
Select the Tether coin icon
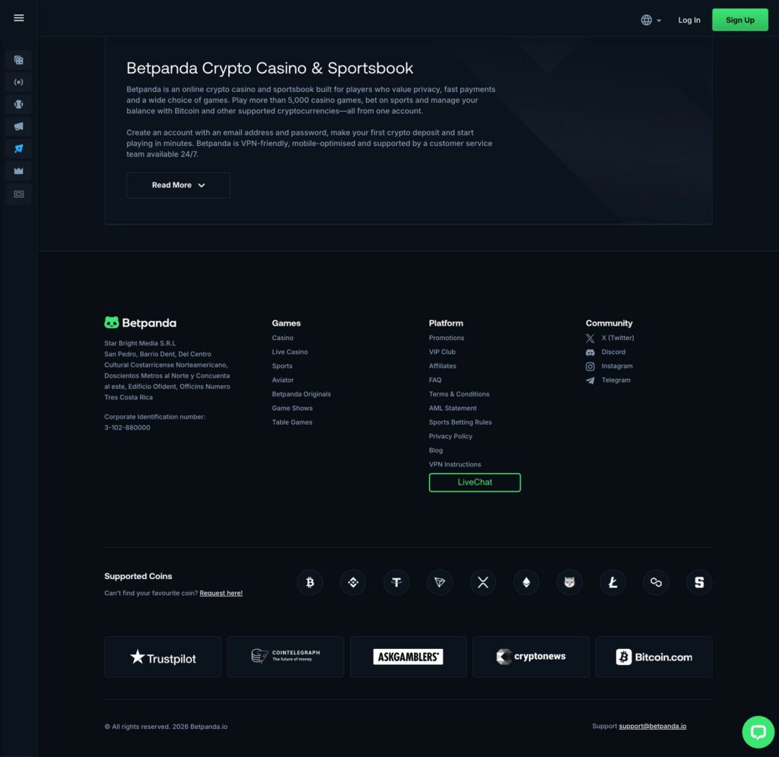click(x=396, y=582)
